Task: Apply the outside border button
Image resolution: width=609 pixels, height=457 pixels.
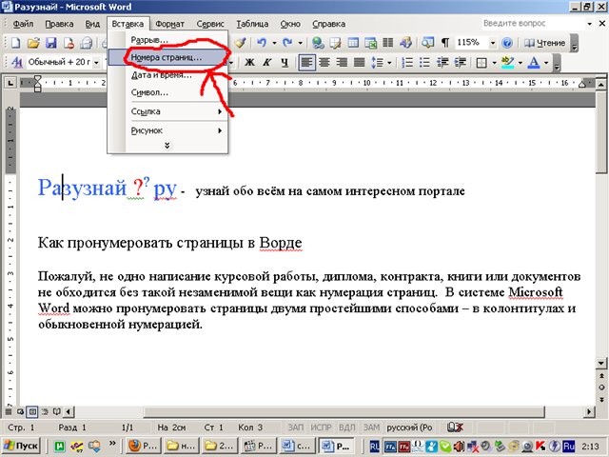Action: (481, 62)
